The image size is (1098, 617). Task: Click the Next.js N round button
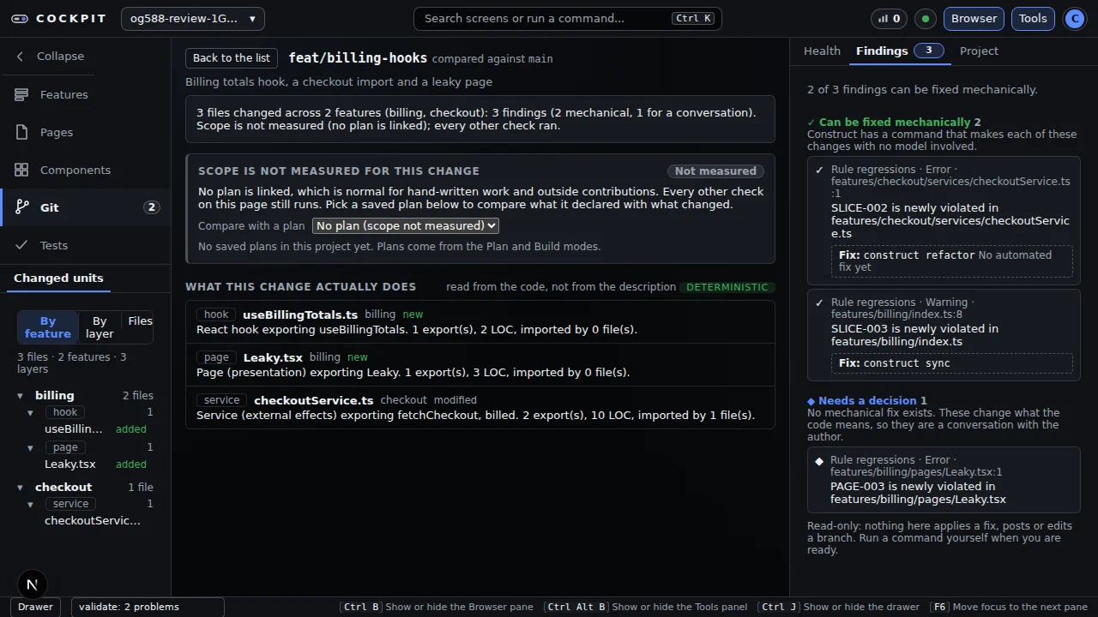[32, 584]
